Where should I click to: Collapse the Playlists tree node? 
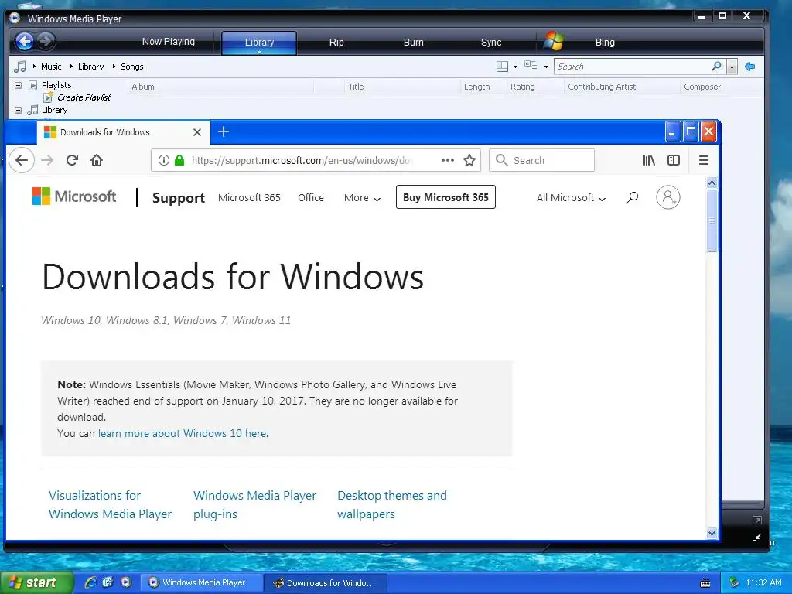point(19,85)
